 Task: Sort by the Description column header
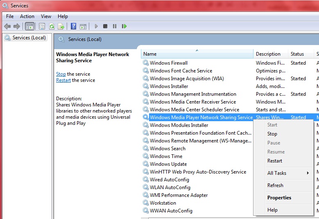click(x=271, y=54)
